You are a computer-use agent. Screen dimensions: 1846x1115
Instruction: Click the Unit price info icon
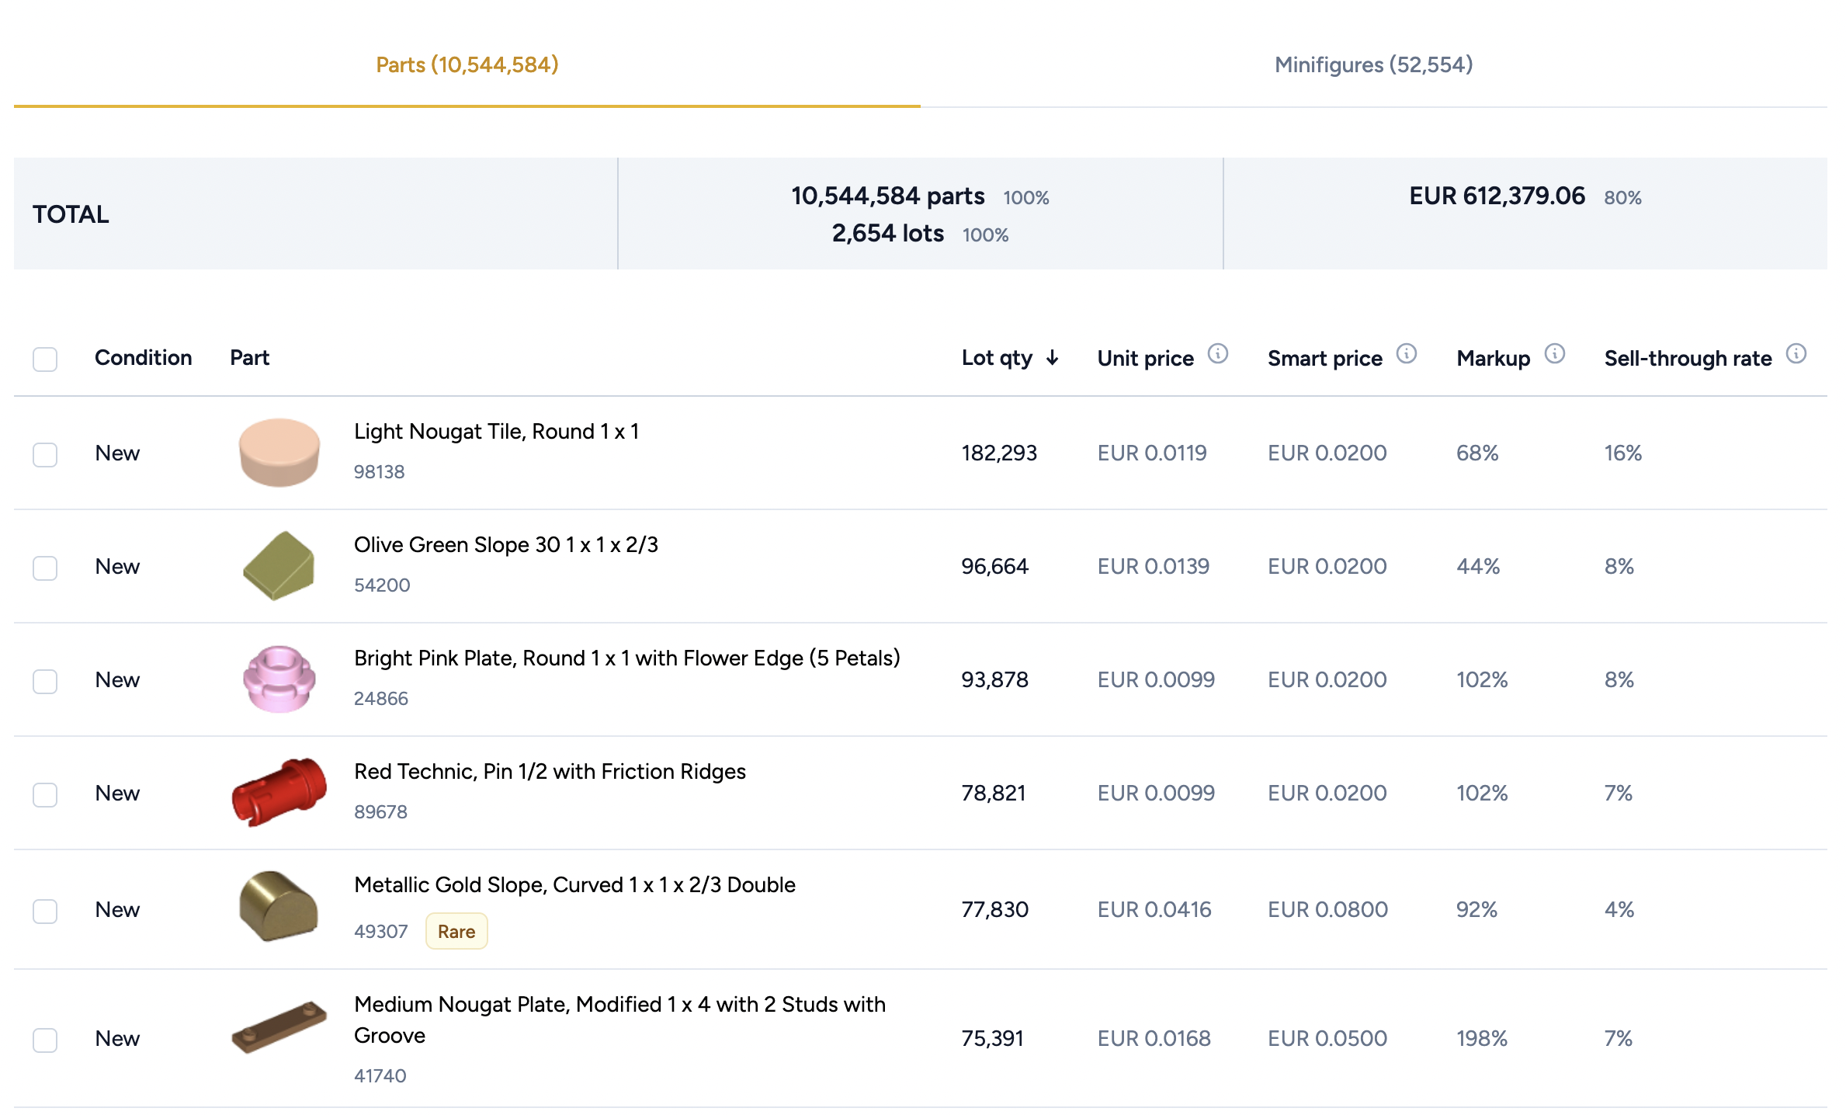point(1217,354)
